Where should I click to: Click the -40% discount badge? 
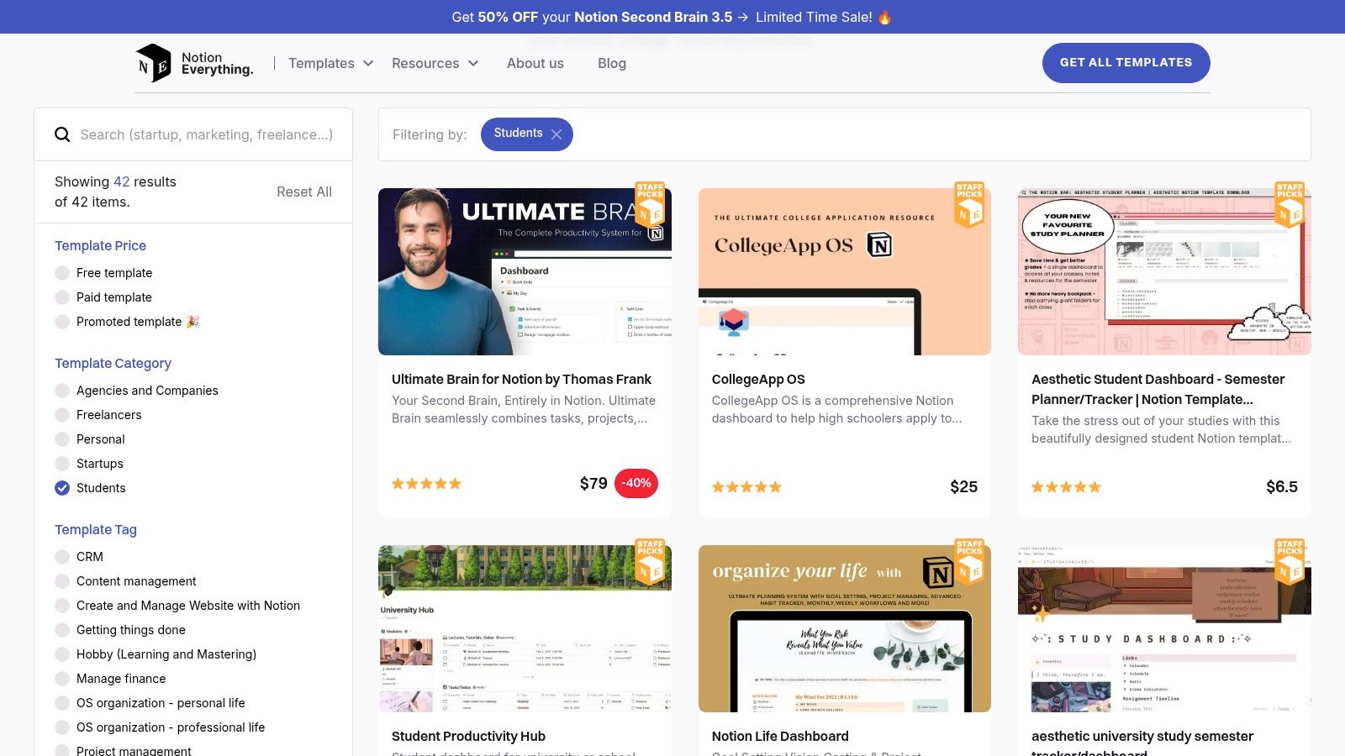pos(636,483)
